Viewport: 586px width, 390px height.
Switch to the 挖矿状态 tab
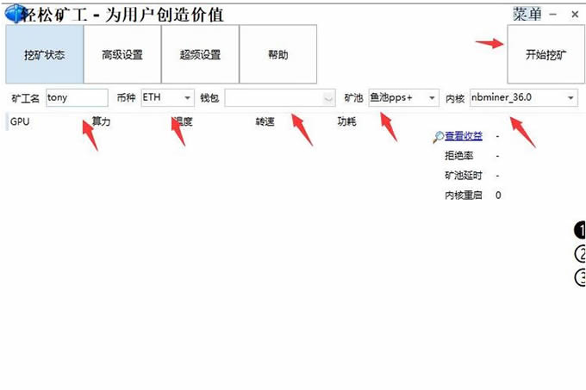tap(45, 54)
